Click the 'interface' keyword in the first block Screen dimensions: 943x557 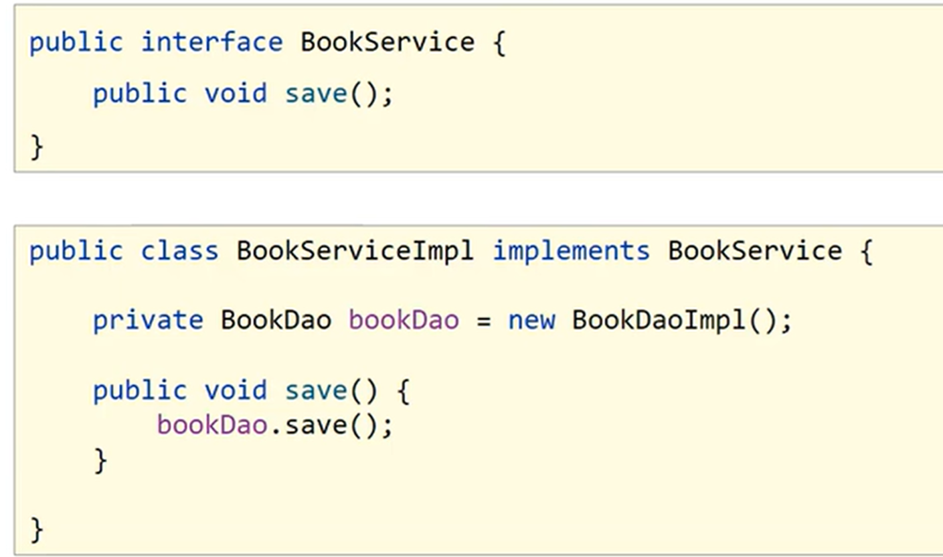point(211,43)
